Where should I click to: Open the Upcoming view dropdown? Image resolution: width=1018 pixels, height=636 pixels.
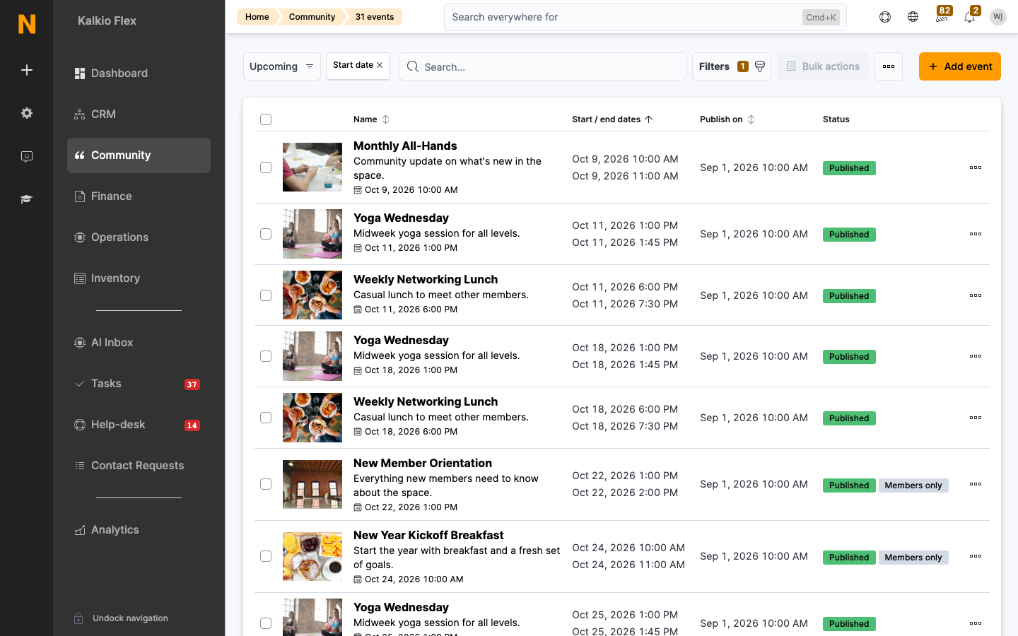282,66
